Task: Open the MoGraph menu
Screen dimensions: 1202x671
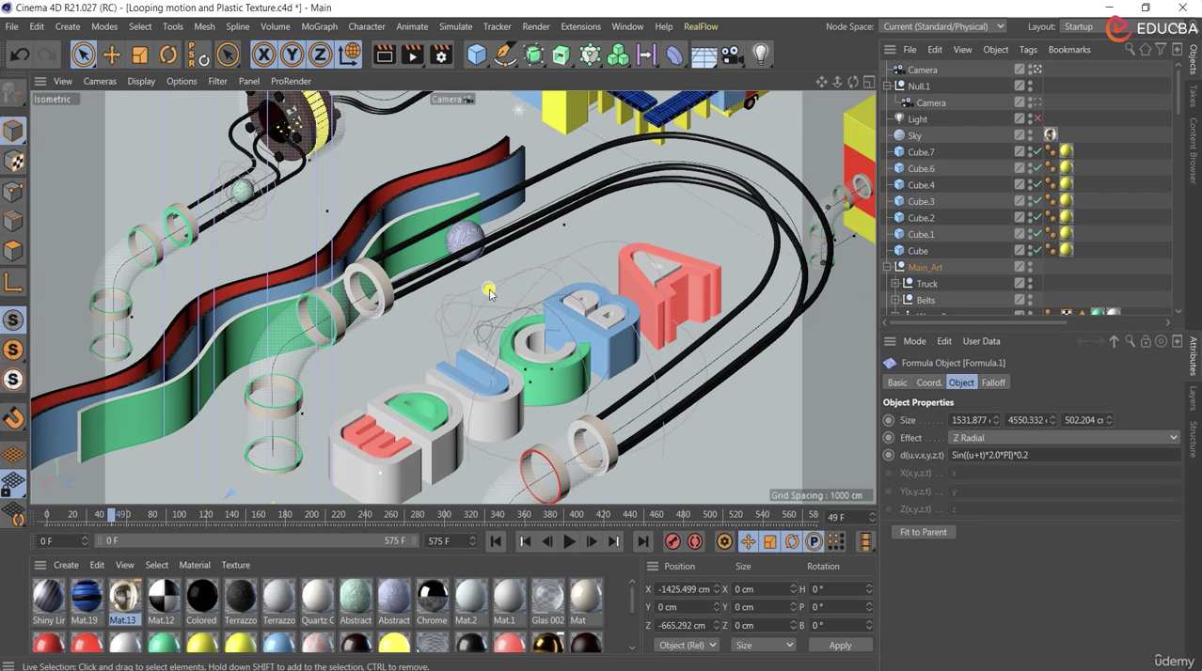Action: [319, 26]
